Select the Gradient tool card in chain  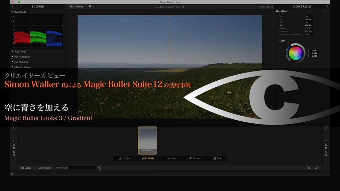[147, 140]
